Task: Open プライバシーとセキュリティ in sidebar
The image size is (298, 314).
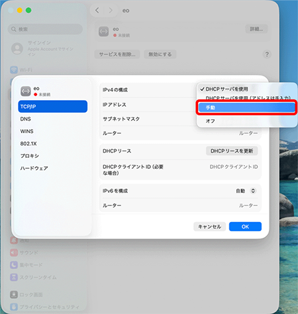Action: point(44,307)
